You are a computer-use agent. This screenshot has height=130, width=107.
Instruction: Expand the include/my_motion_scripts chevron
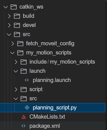coord(16,62)
